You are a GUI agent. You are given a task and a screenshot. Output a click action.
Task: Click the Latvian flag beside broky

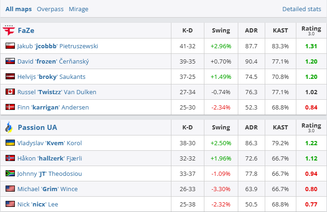coord(10,77)
